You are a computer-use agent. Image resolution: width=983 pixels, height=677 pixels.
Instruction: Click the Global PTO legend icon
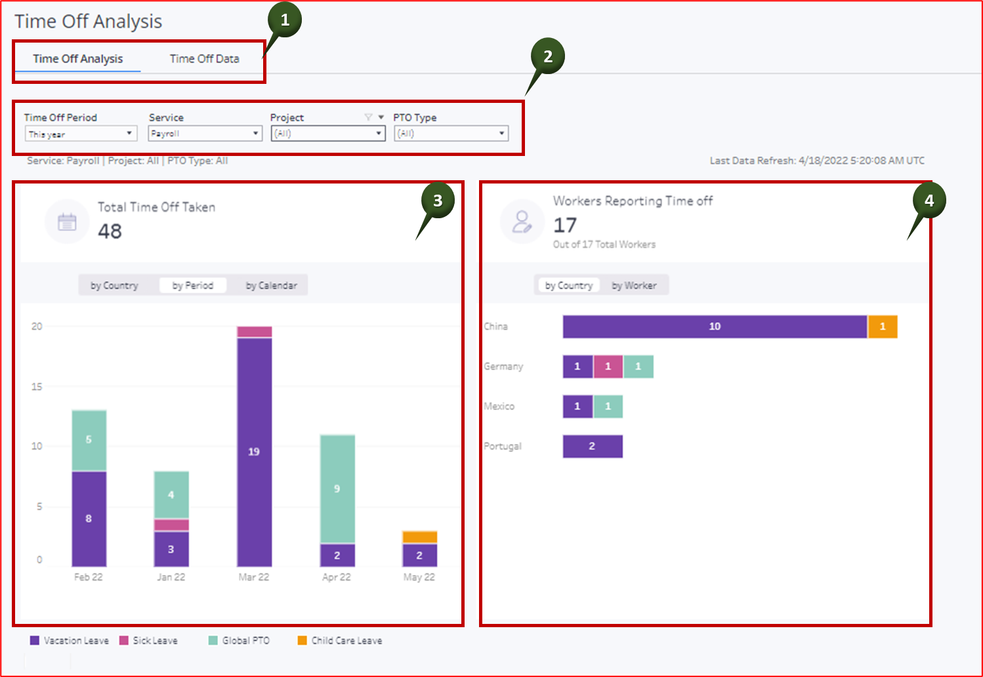pos(212,640)
